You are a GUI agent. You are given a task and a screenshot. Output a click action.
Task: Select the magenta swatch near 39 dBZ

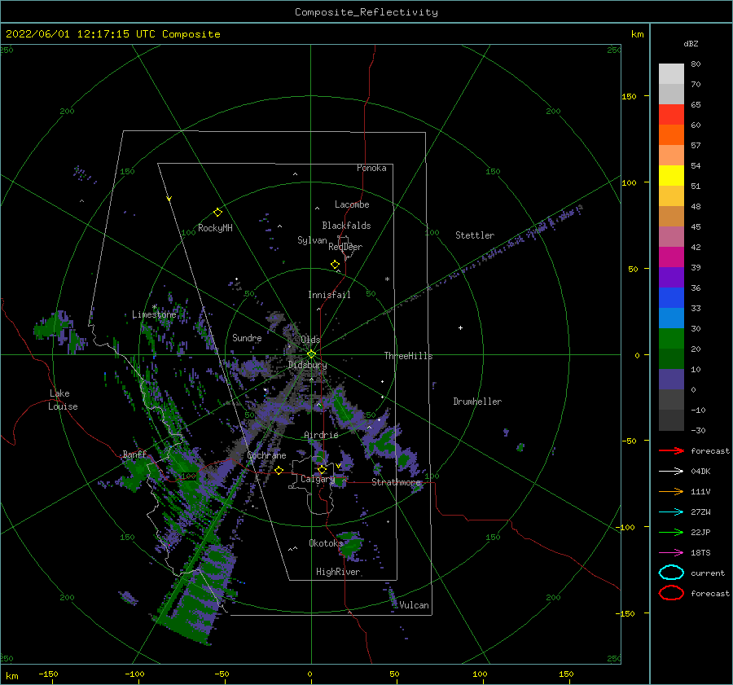[671, 257]
